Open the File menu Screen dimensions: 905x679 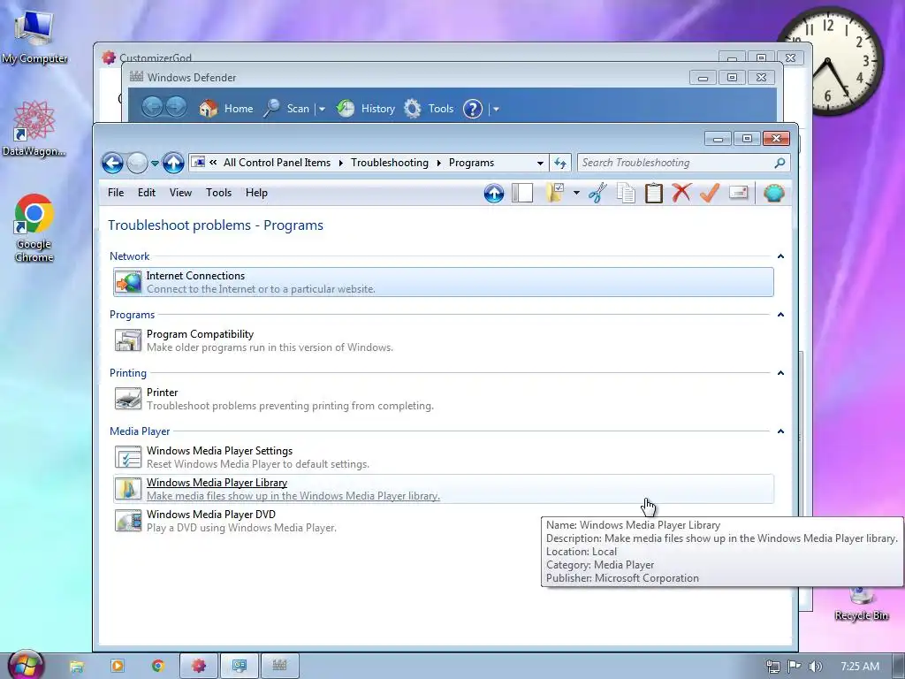(116, 193)
